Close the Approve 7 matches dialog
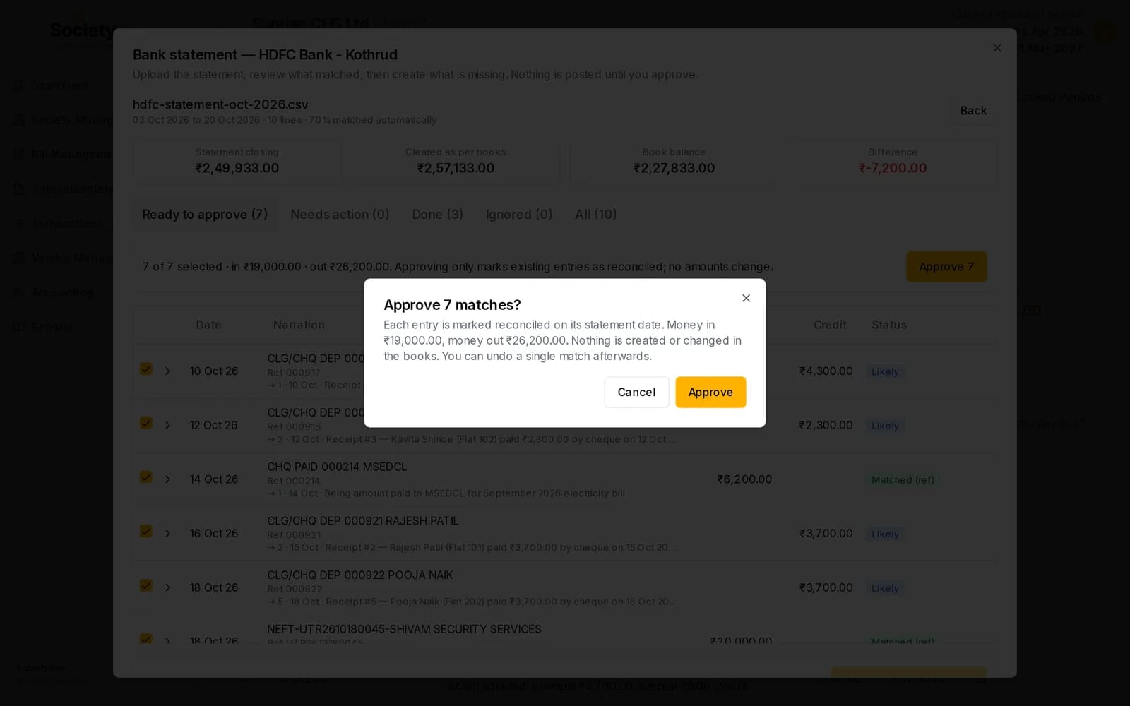 click(x=746, y=298)
